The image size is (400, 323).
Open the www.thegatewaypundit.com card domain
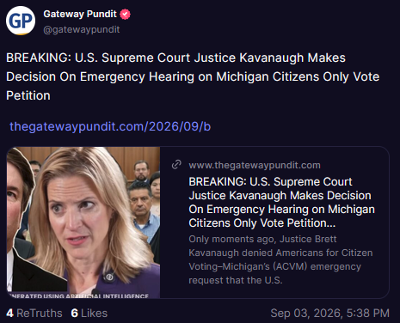point(255,165)
